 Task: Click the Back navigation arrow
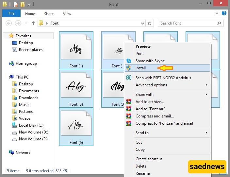pyautogui.click(x=9, y=23)
